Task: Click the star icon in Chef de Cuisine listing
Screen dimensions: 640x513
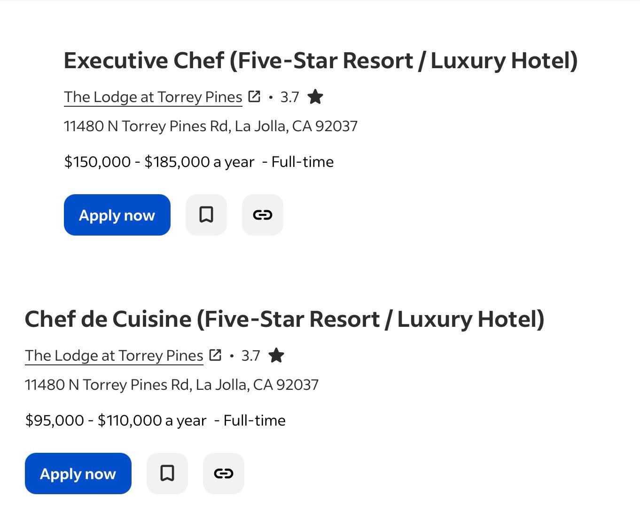Action: [x=276, y=355]
